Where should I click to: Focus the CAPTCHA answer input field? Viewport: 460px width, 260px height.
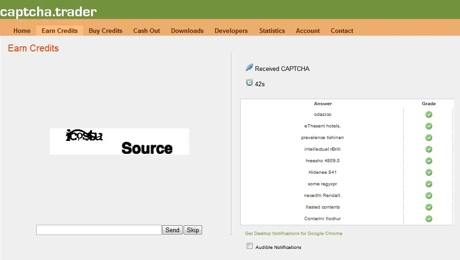click(99, 230)
